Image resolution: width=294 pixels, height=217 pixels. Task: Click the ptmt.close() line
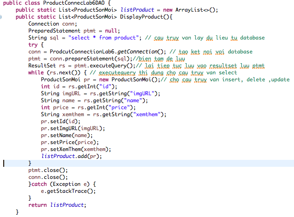[48, 170]
